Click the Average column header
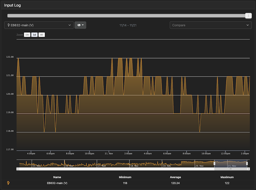 tap(175, 177)
